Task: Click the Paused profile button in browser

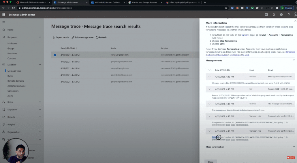Action: (x=287, y=8)
